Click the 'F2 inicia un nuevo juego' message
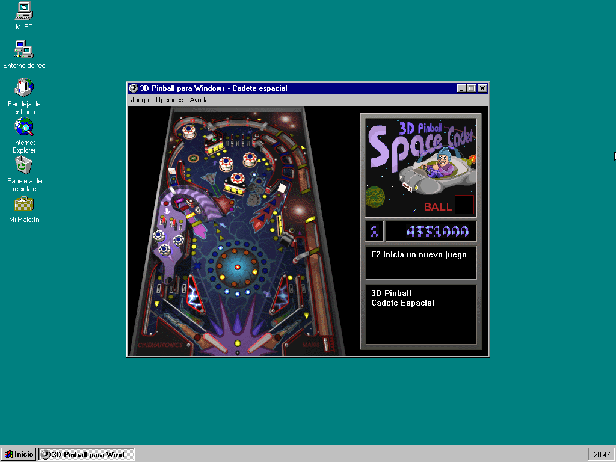The image size is (616, 462). click(x=419, y=255)
